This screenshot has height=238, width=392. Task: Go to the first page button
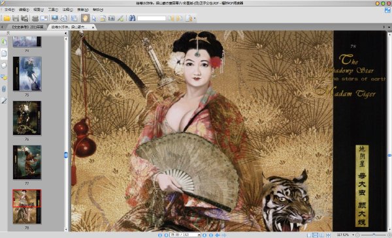click(160, 235)
